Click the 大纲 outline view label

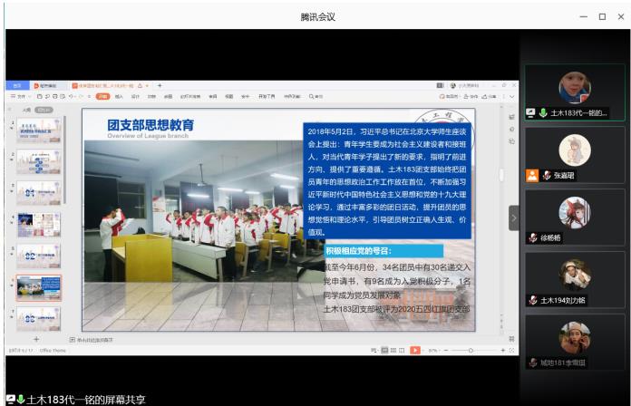[x=26, y=109]
